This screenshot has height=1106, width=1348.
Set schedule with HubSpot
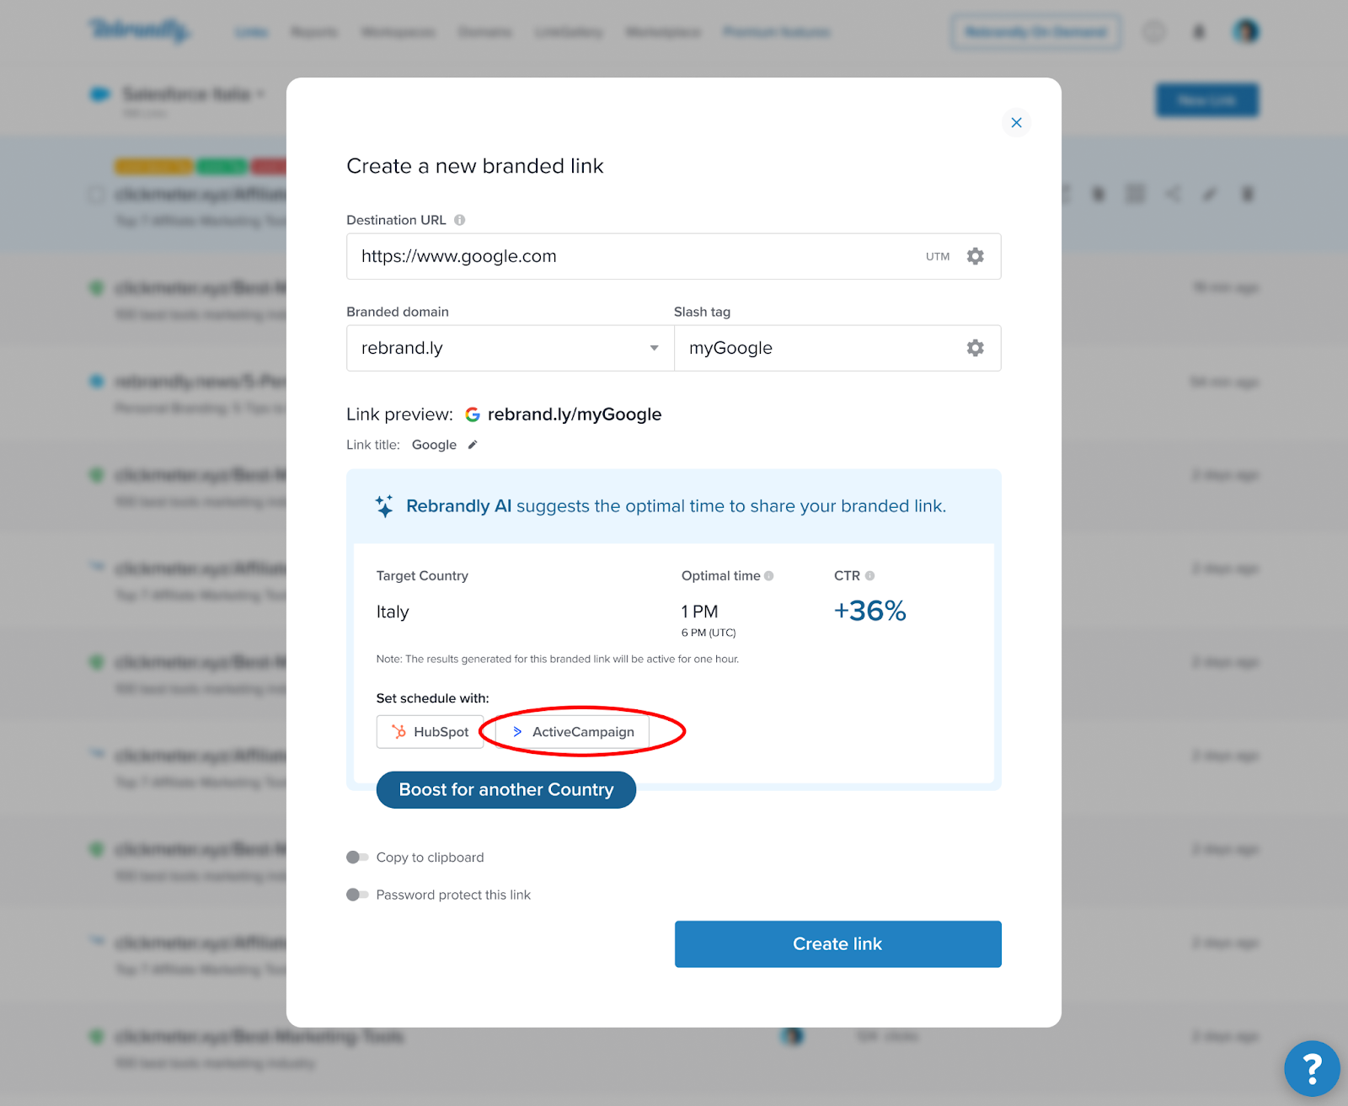(x=430, y=732)
